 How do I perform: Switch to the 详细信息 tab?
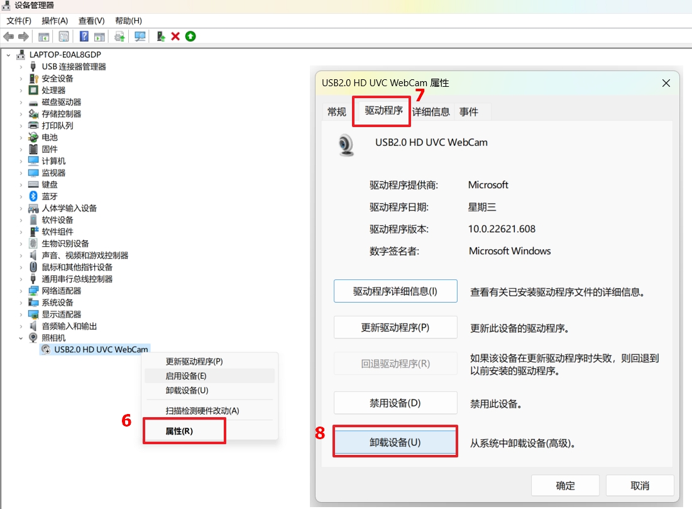pyautogui.click(x=431, y=112)
